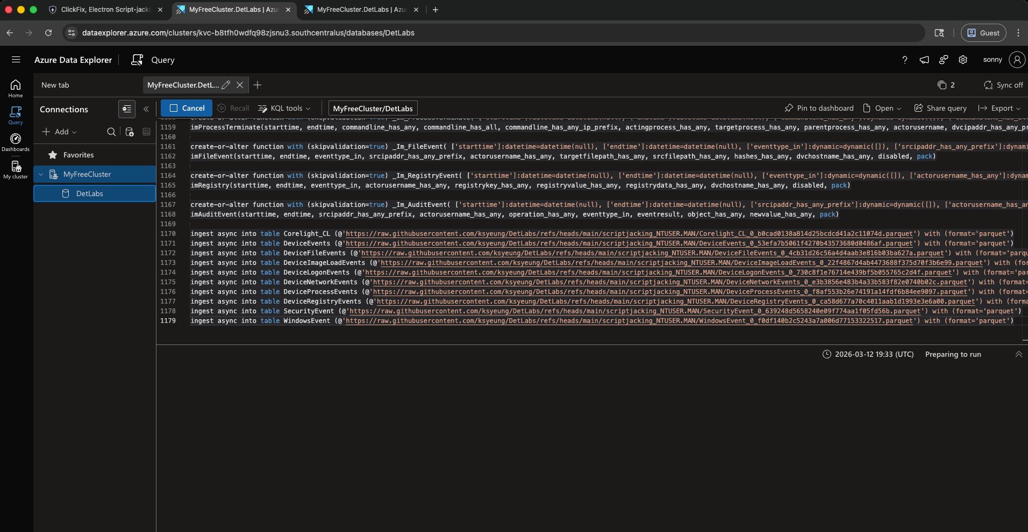Collapse the Connections pane with double chevron

pyautogui.click(x=146, y=109)
